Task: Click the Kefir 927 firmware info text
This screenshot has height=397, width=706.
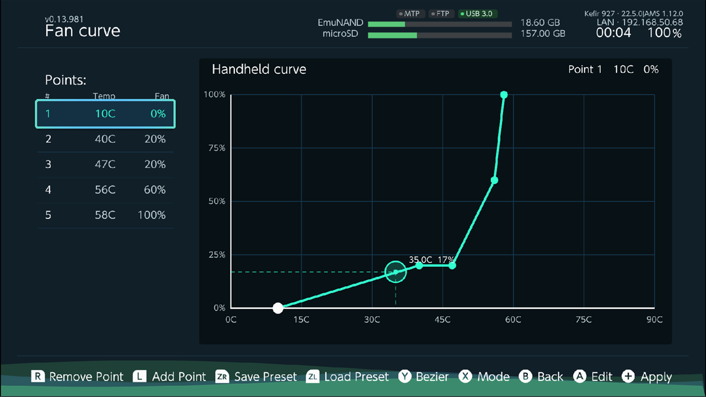Action: [x=633, y=13]
